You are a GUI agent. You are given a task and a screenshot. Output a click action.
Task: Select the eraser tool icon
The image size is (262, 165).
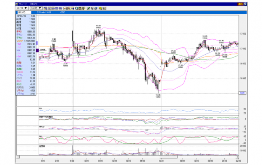(x=96, y=8)
